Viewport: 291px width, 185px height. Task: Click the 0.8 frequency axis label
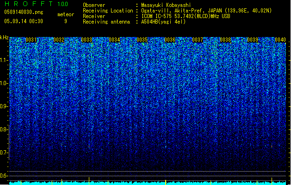pos(4,129)
